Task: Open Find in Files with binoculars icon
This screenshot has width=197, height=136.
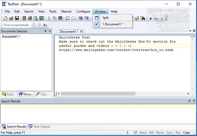Action: [x=143, y=18]
